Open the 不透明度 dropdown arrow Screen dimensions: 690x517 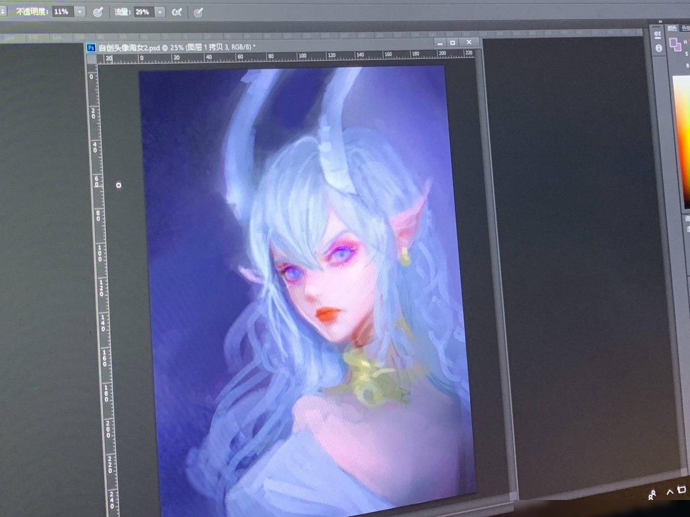(x=79, y=11)
